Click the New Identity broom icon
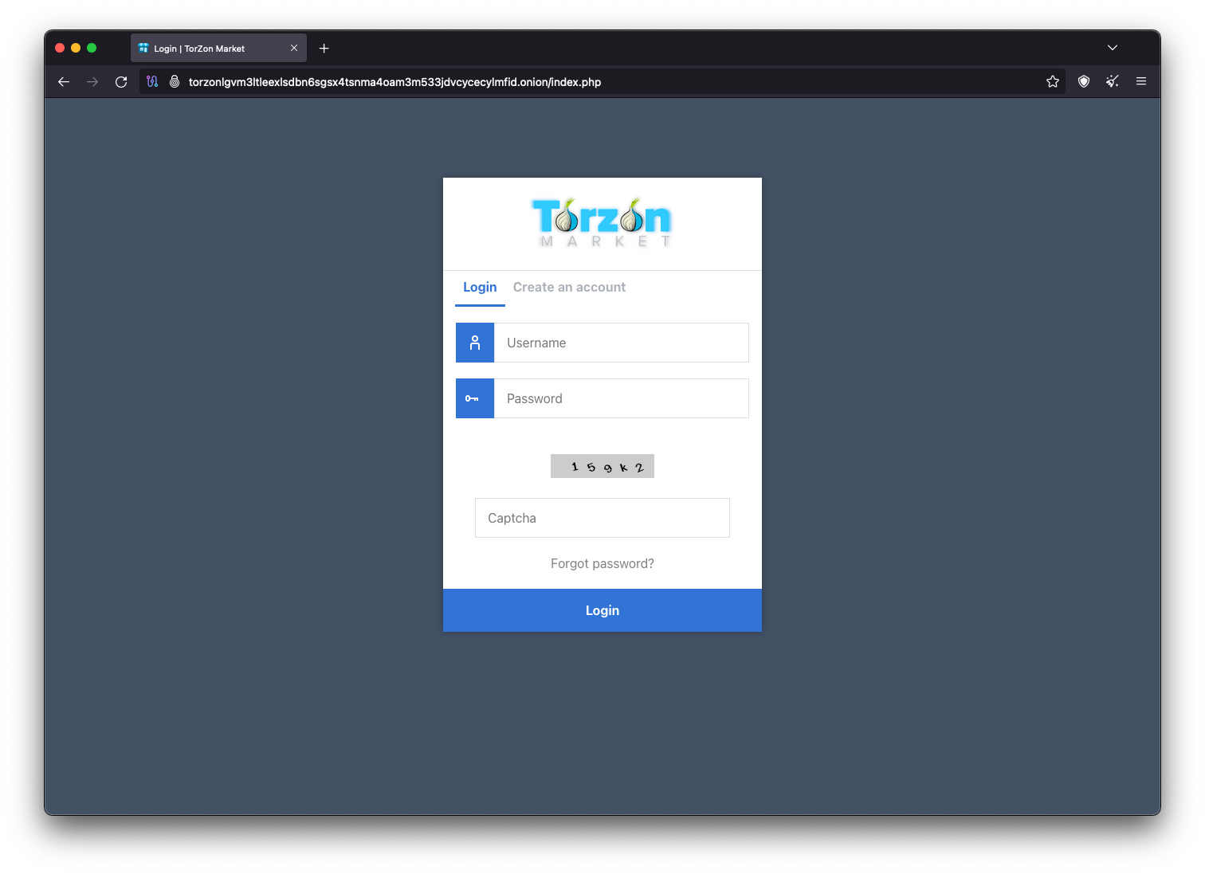 1113,82
